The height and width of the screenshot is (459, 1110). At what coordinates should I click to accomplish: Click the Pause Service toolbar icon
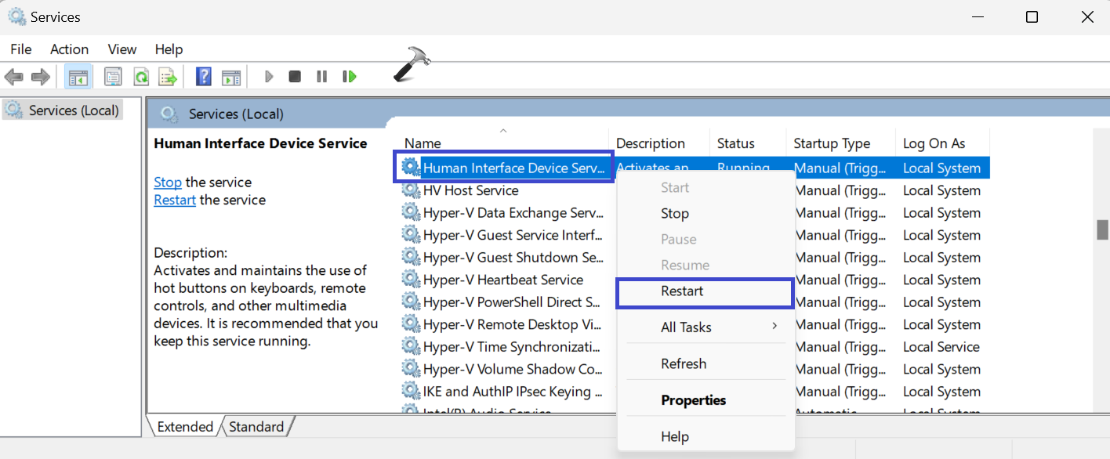pyautogui.click(x=321, y=77)
